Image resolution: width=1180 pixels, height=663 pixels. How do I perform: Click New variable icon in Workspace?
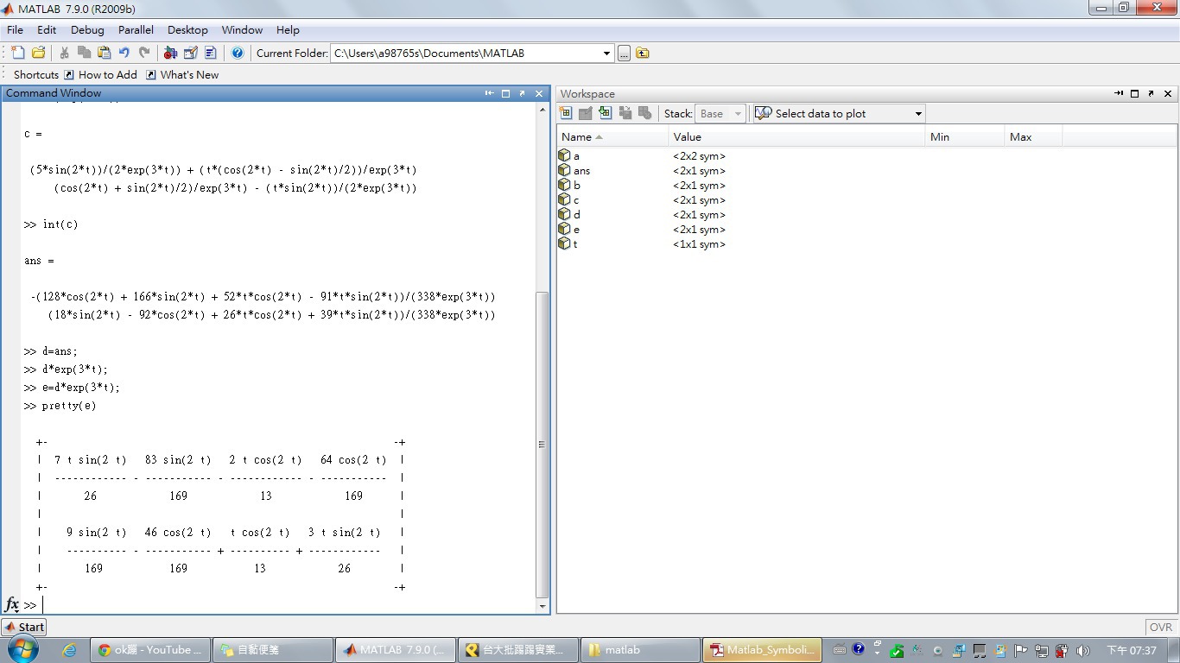(566, 113)
